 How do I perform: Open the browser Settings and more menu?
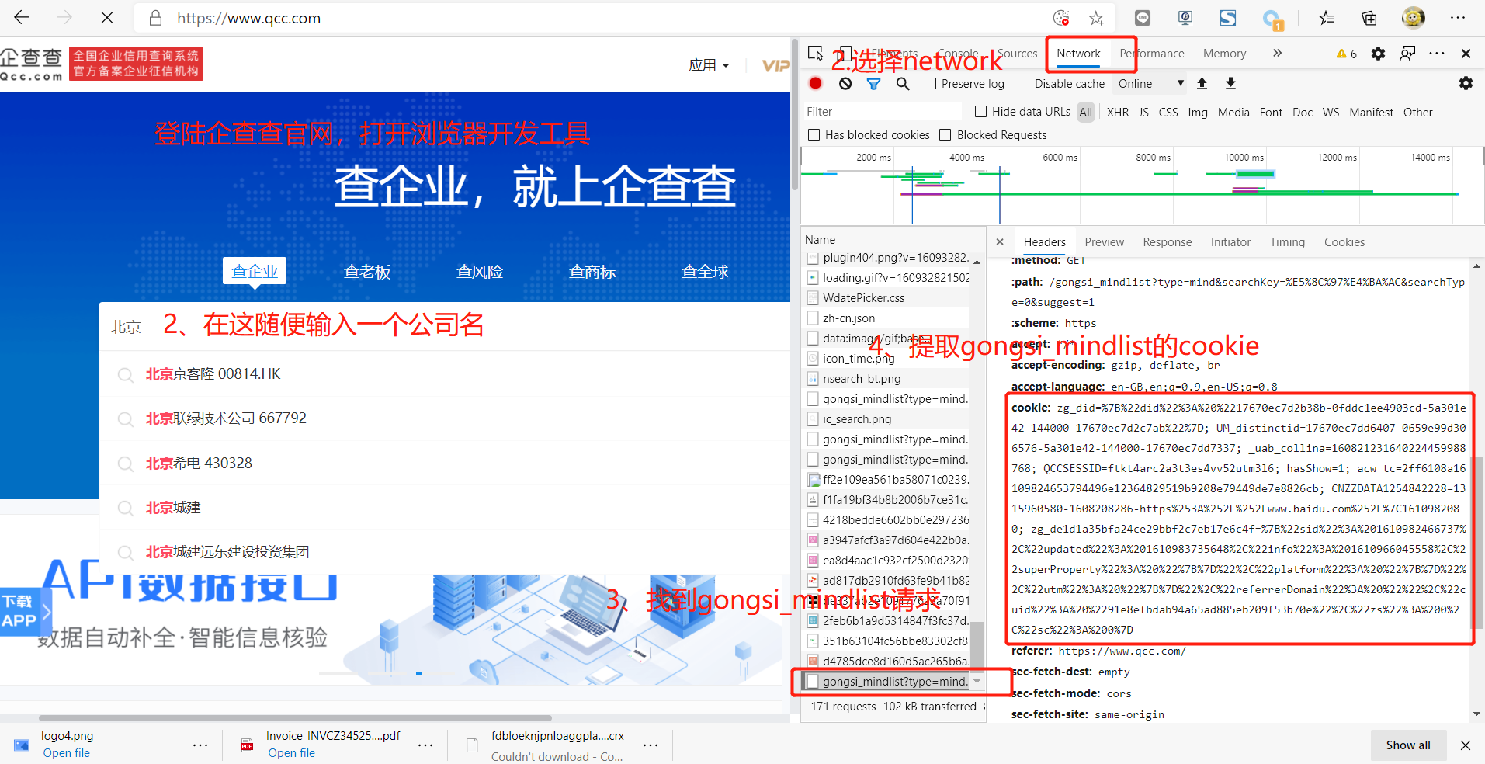1458,17
